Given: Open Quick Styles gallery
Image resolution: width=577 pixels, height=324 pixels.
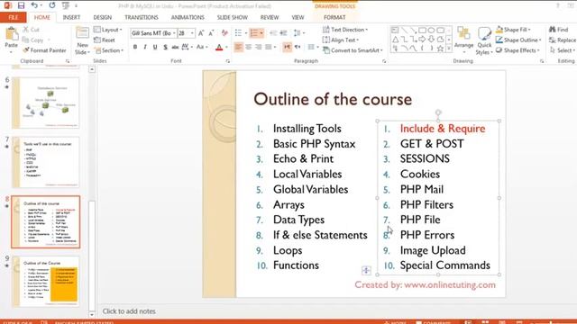Looking at the screenshot, I should tap(484, 40).
